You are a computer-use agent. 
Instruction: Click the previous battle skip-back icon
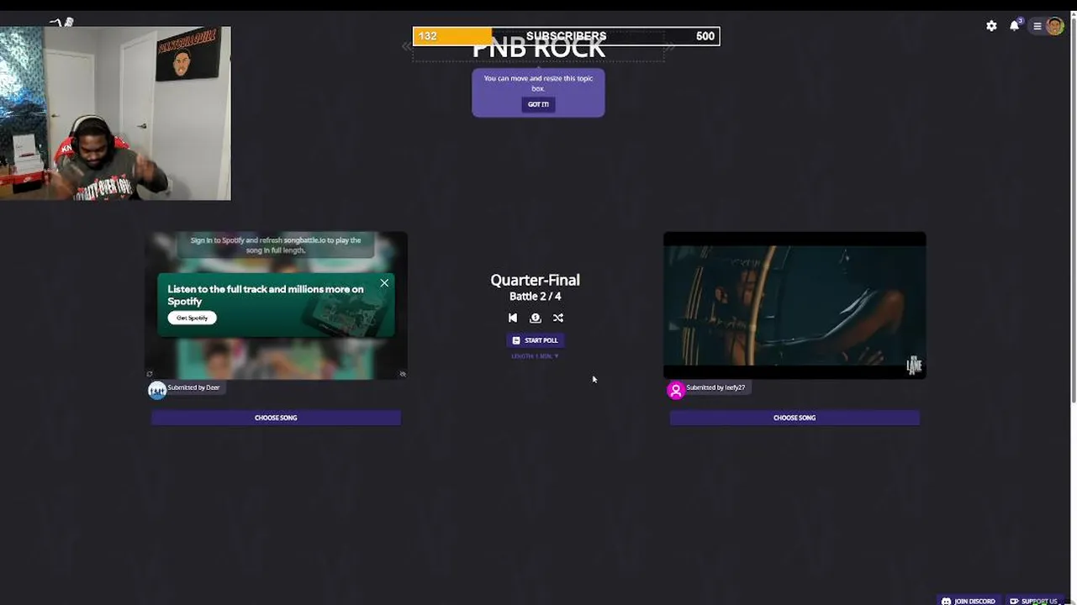513,318
